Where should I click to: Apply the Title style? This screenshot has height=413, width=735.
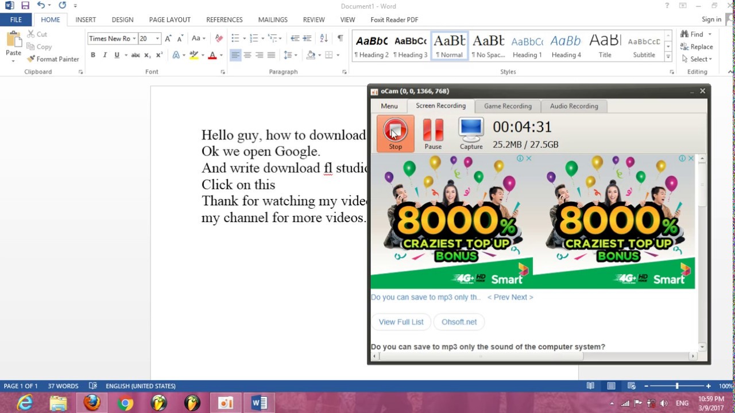click(605, 46)
